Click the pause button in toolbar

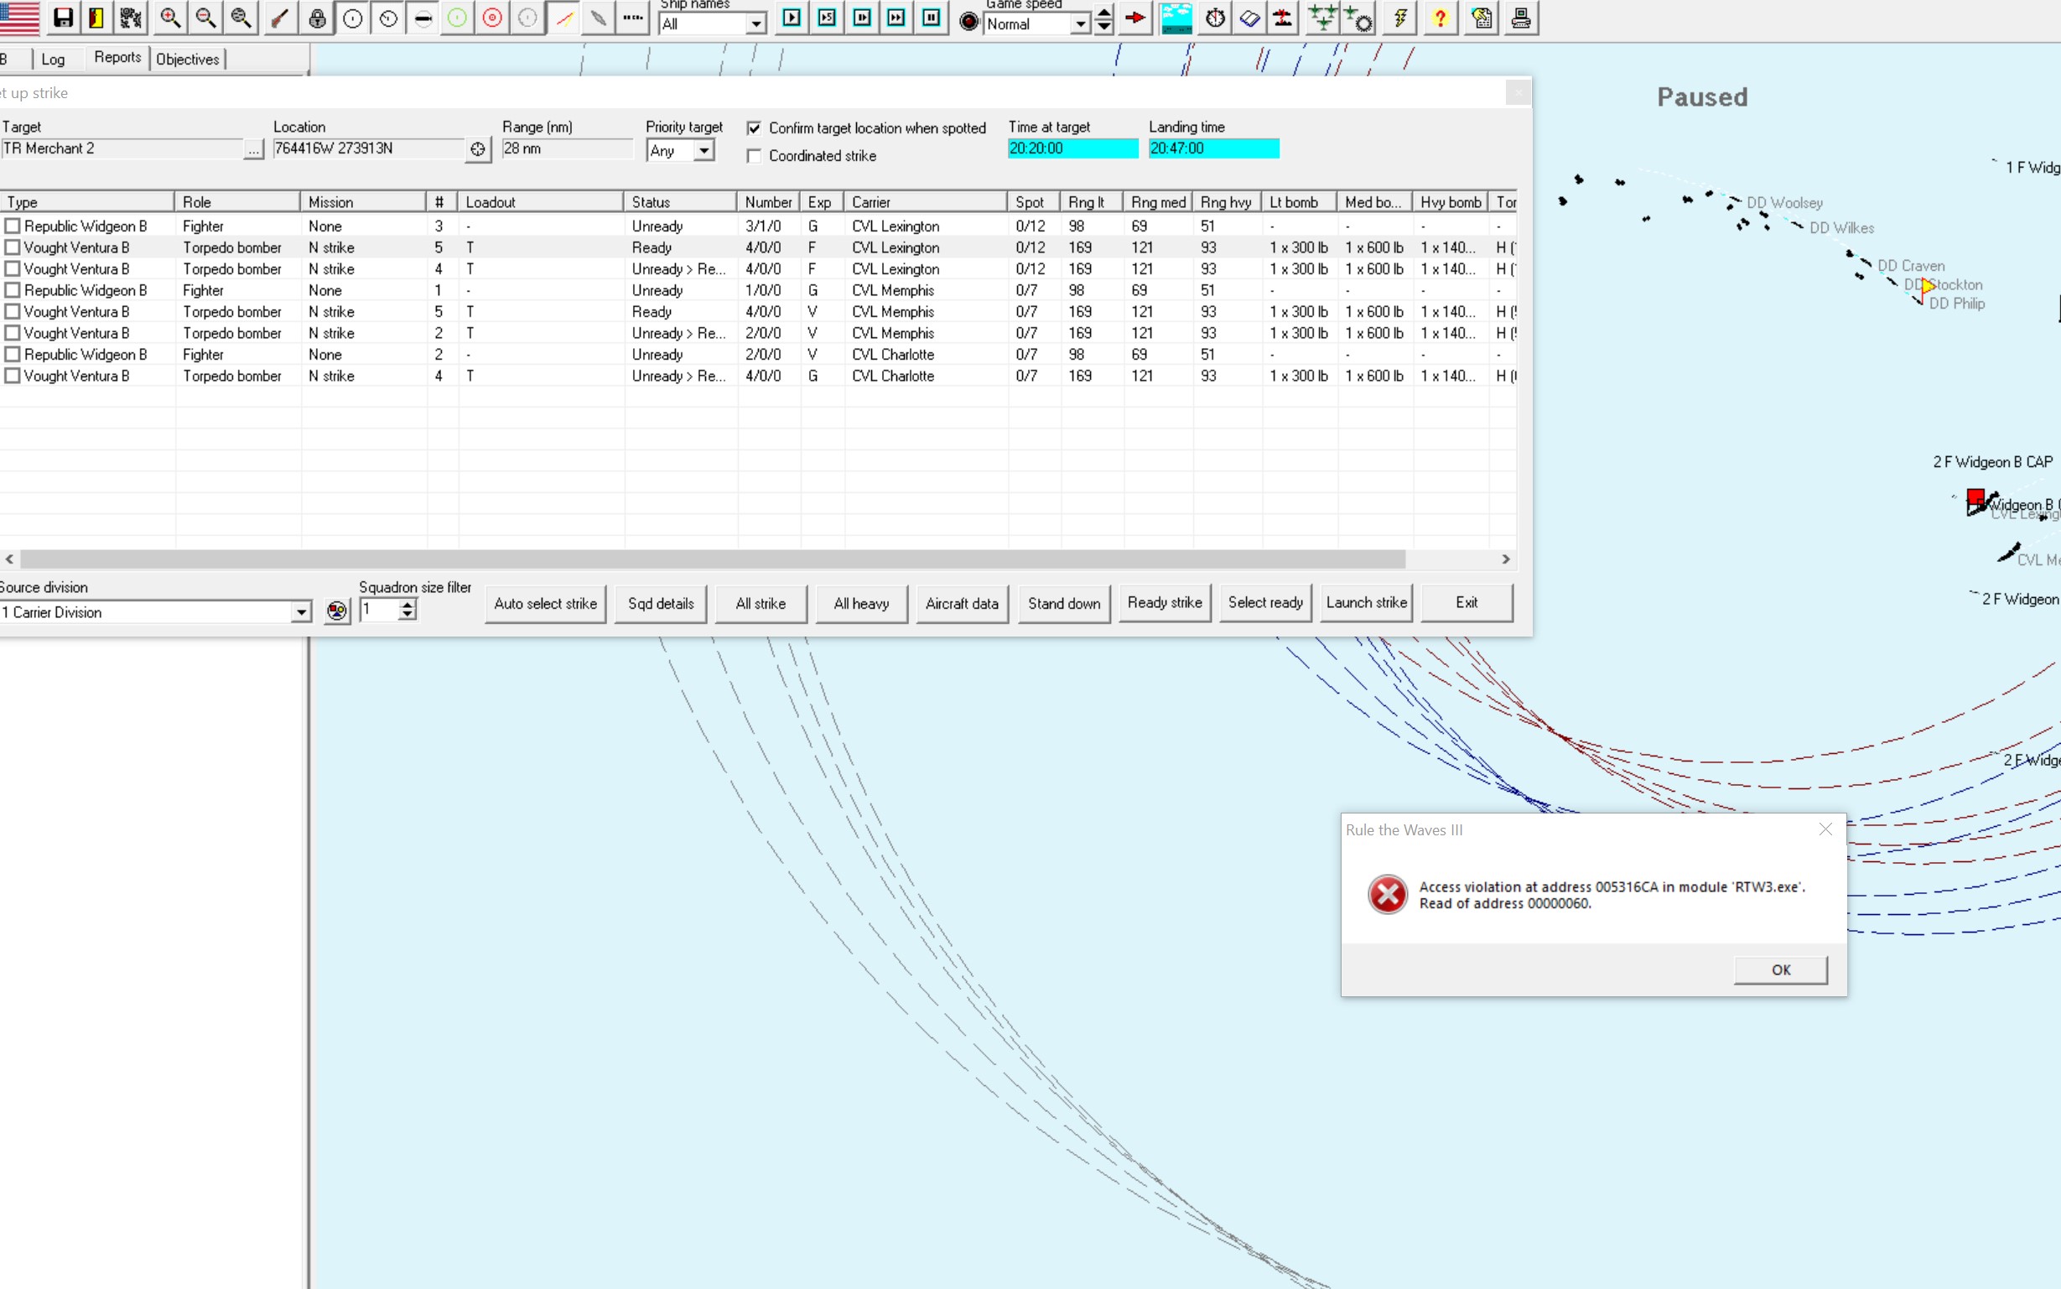932,18
